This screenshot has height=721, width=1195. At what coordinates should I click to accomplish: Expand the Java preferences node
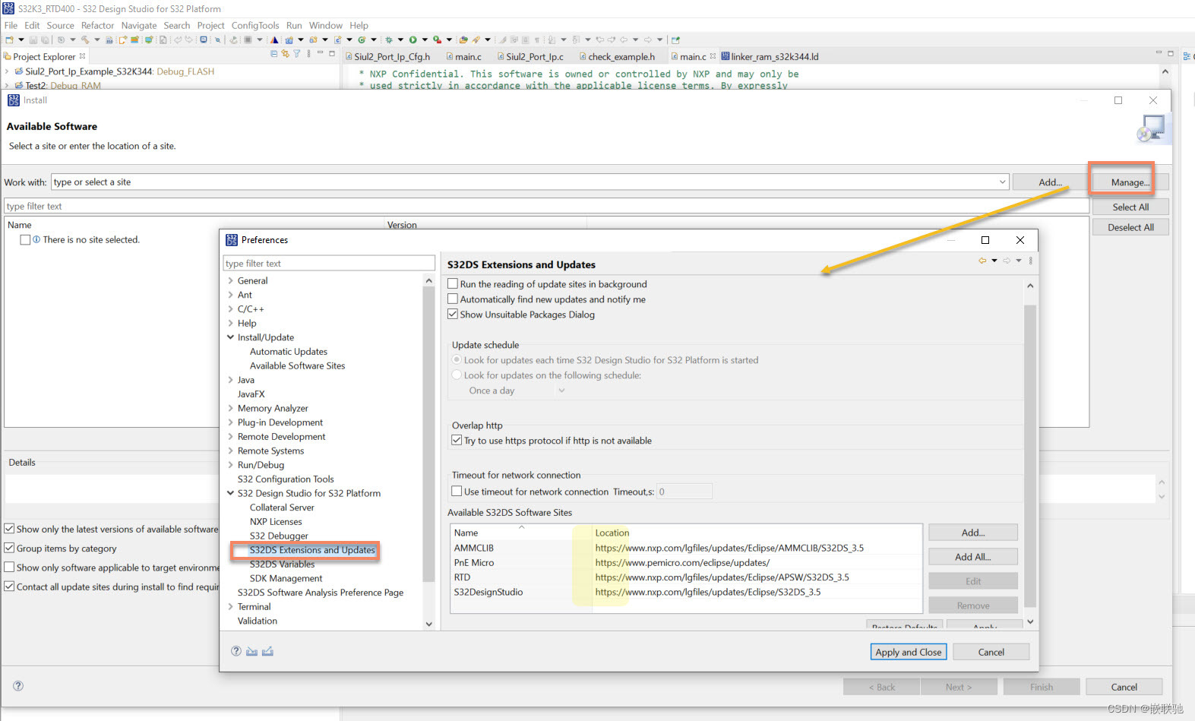point(230,379)
